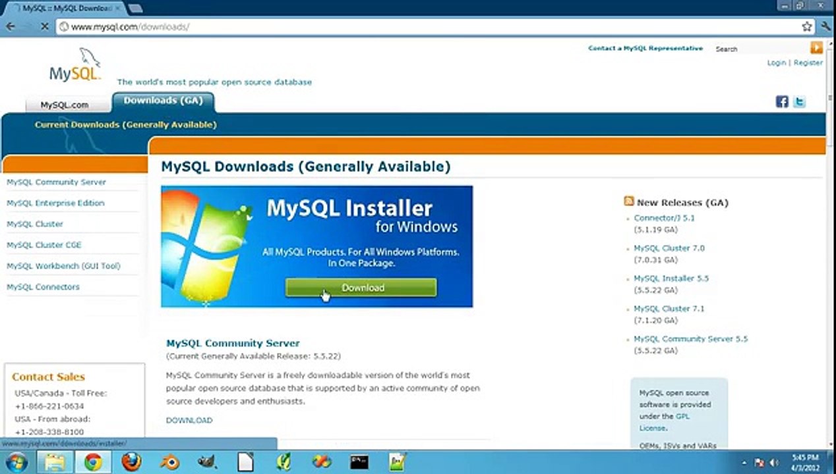Screen dimensions: 836x474
Task: Launch Firefox from the taskbar
Action: (131, 462)
